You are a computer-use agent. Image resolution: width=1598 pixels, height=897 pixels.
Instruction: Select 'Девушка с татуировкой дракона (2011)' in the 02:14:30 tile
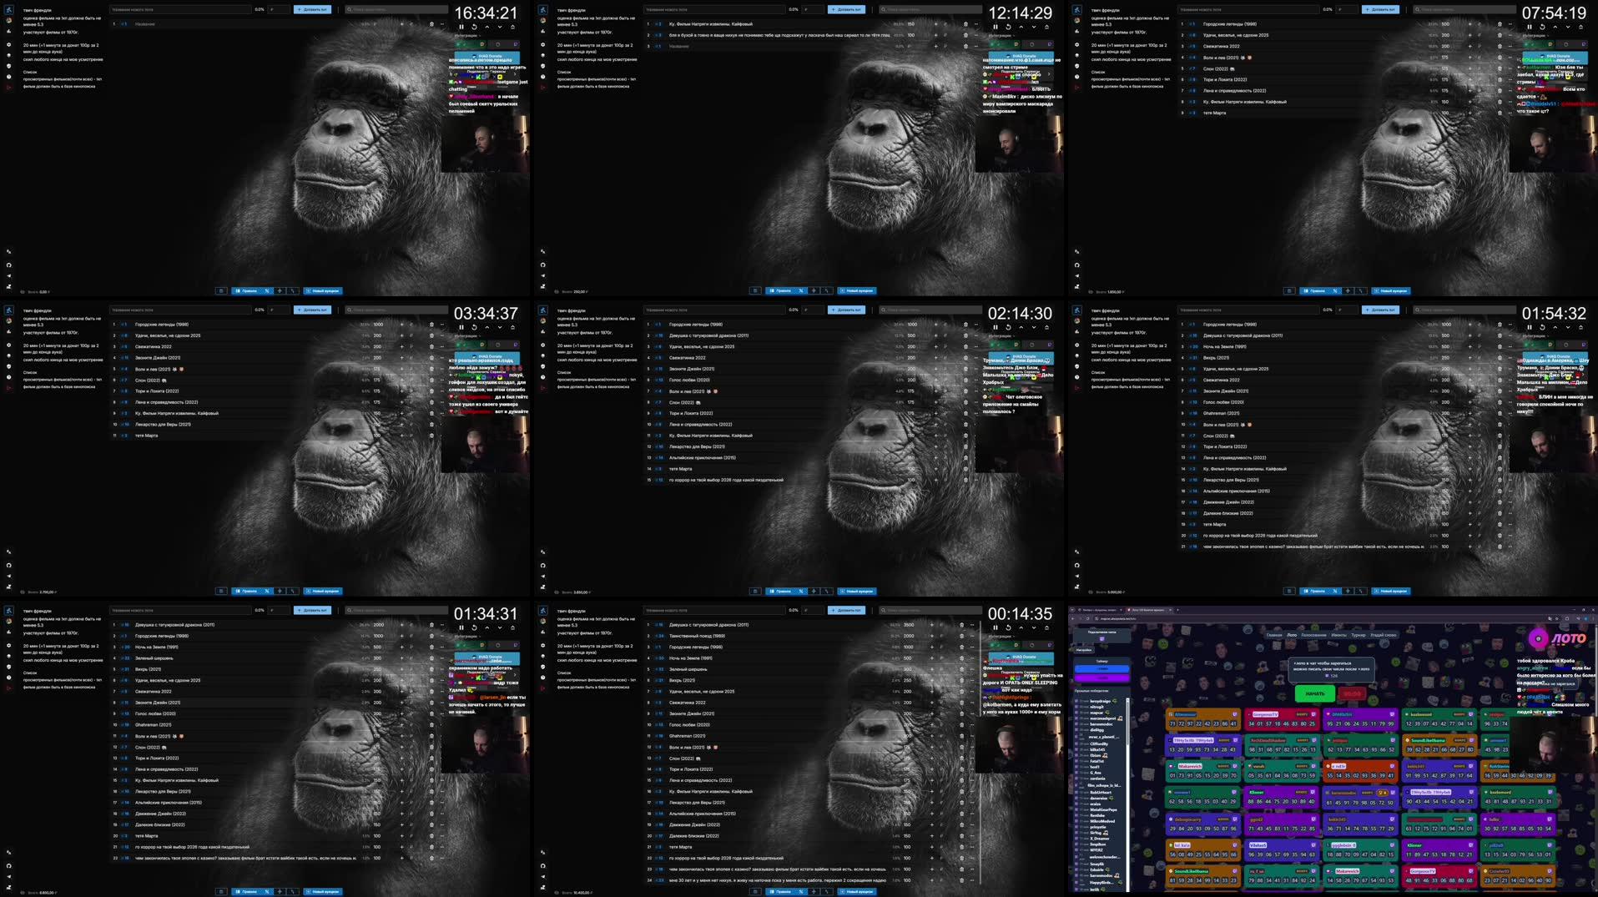(811, 335)
